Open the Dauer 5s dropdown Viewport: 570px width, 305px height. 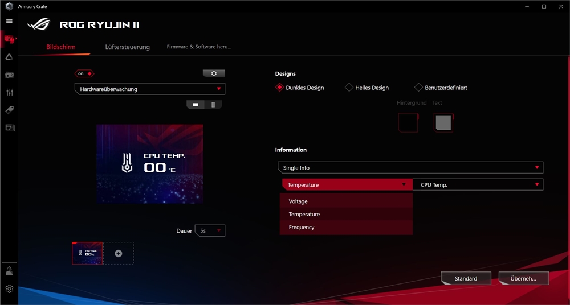coord(210,230)
